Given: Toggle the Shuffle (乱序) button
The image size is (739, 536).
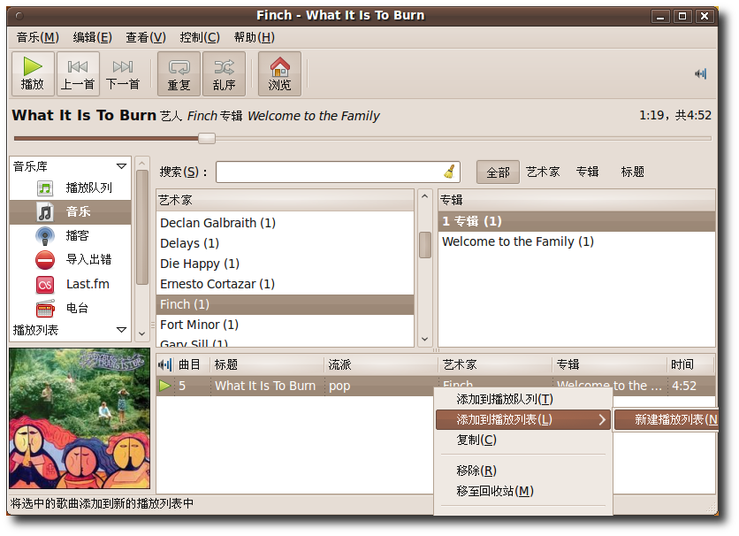Looking at the screenshot, I should pos(224,74).
